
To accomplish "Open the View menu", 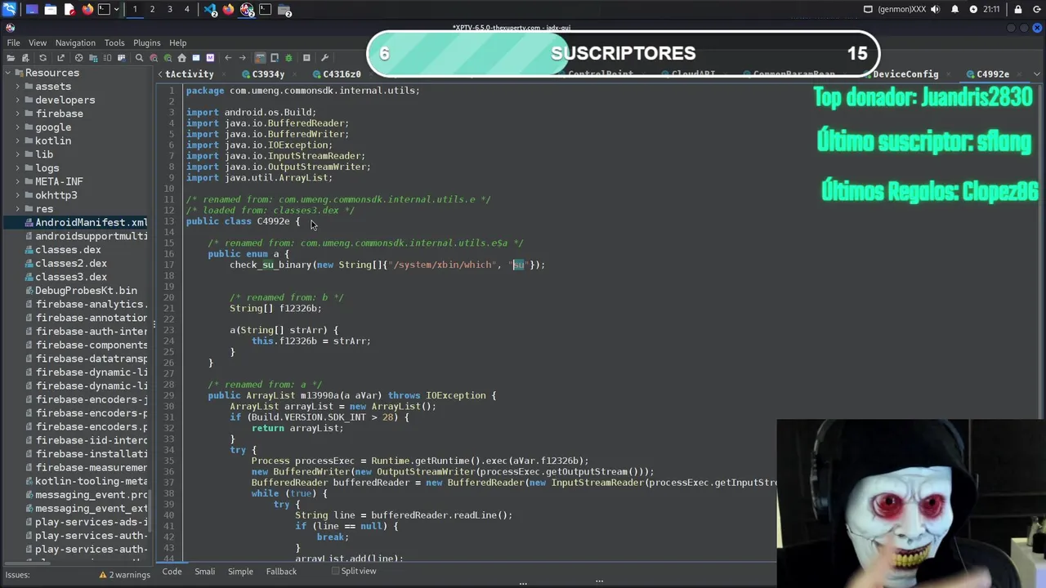I will click(38, 42).
